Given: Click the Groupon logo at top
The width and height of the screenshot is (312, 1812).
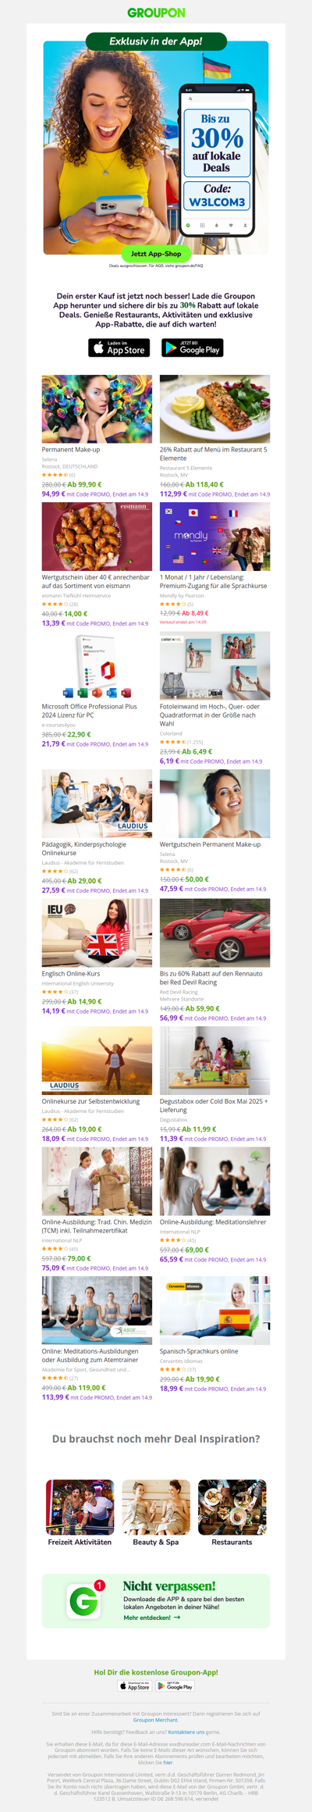Looking at the screenshot, I should pyautogui.click(x=156, y=12).
